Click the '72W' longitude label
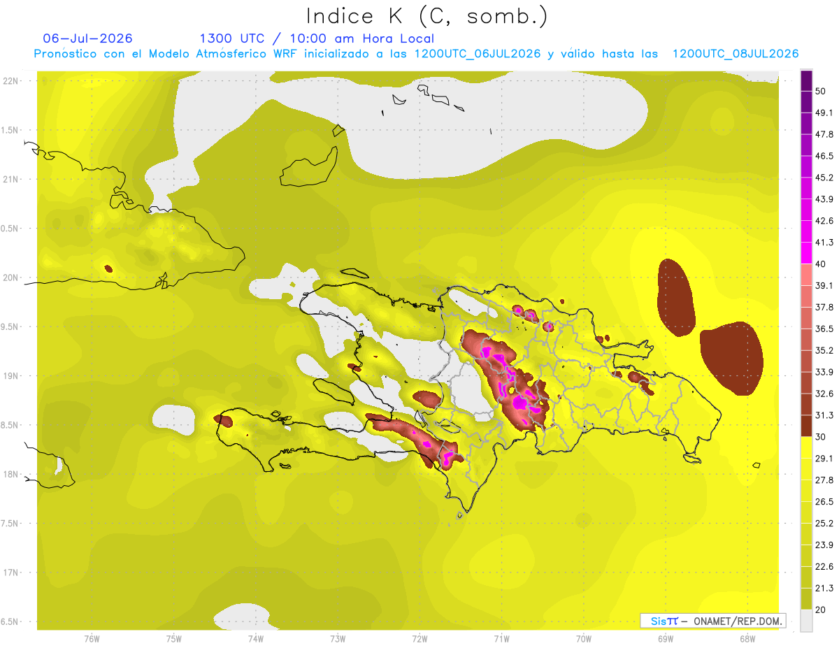 [419, 639]
